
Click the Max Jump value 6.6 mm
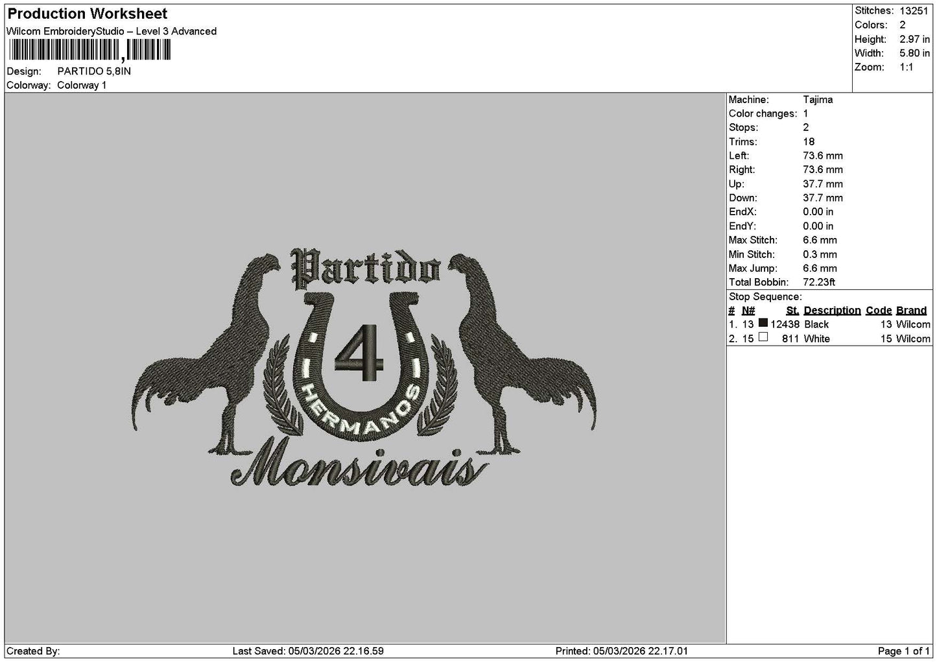[820, 268]
